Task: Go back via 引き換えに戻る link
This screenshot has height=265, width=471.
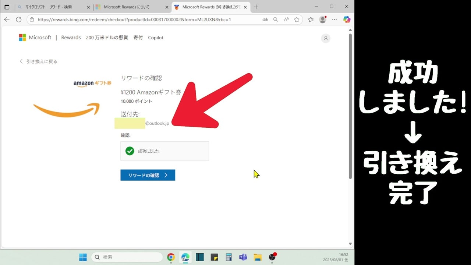Action: click(38, 61)
